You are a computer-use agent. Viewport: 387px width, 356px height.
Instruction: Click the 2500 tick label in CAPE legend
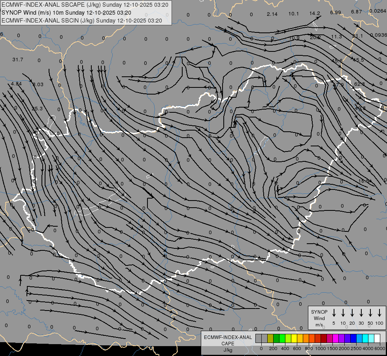pos(356,348)
